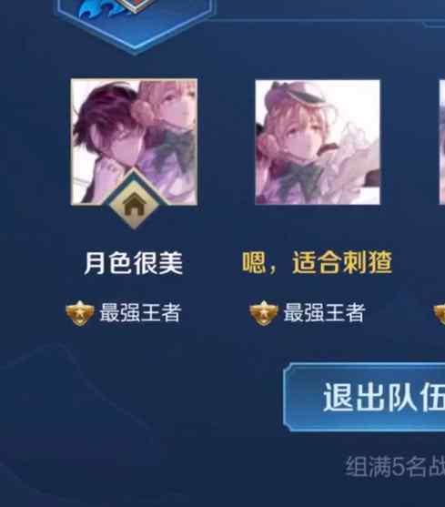Click the star on second gold rank badge
The width and height of the screenshot is (445, 507).
pos(263,313)
